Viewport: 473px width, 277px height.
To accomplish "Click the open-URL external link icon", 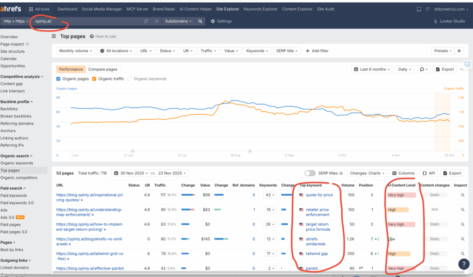I will [146, 21].
